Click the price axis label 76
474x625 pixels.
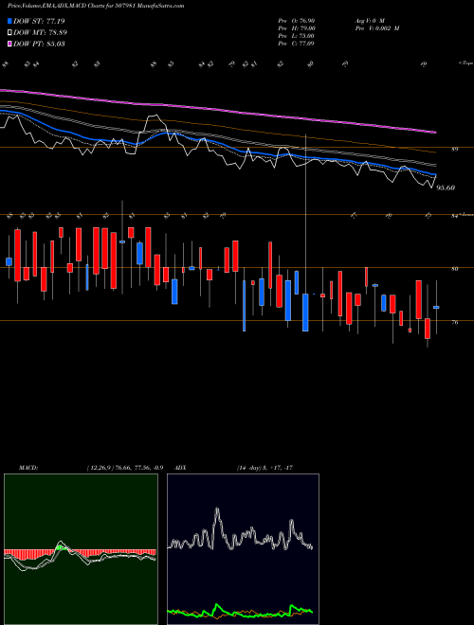click(454, 323)
